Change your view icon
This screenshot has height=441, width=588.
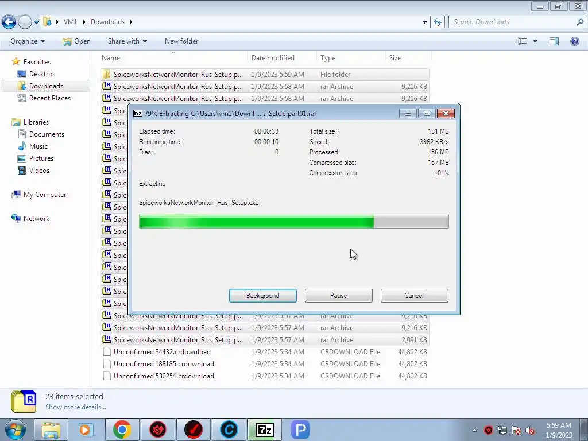pyautogui.click(x=523, y=41)
